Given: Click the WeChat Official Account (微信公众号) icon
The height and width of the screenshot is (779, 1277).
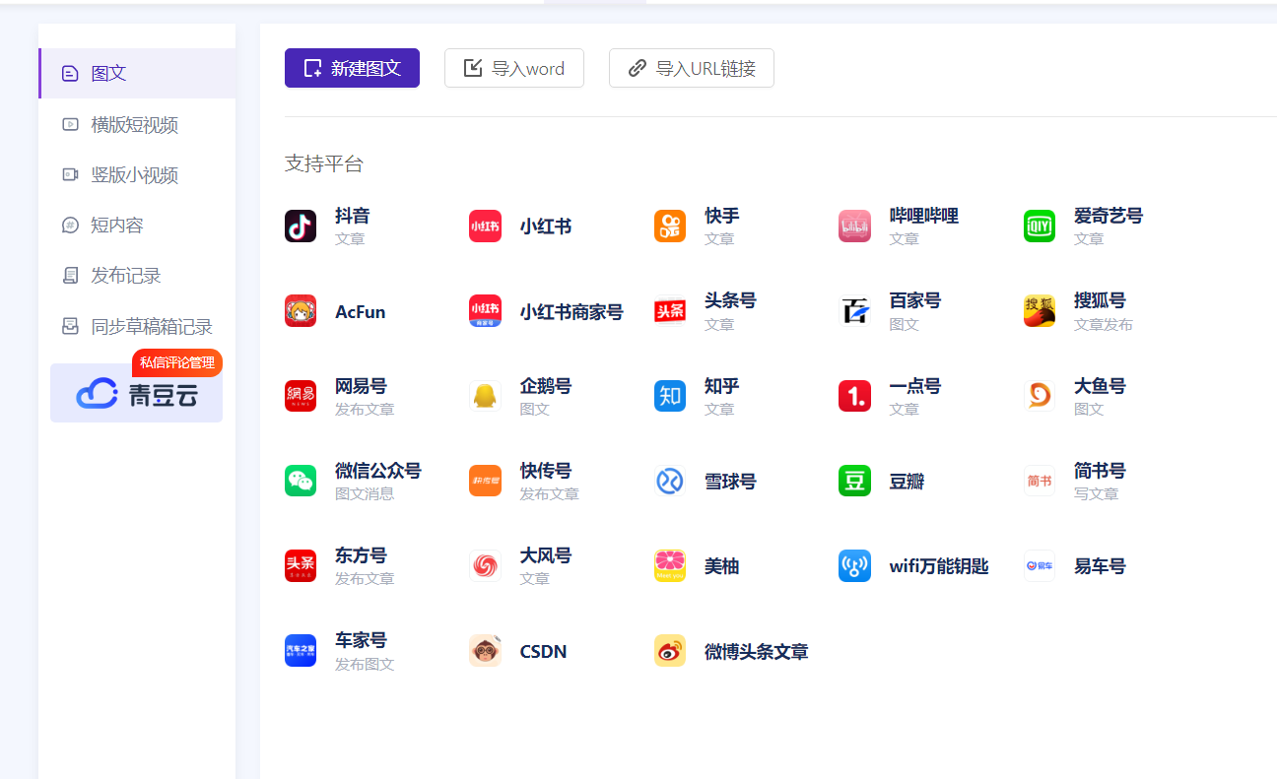Looking at the screenshot, I should pyautogui.click(x=301, y=481).
